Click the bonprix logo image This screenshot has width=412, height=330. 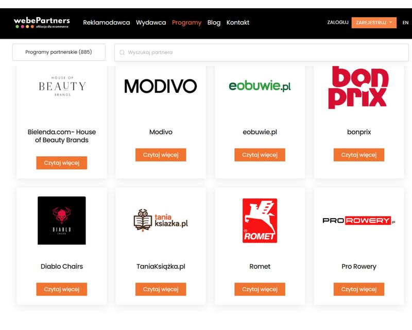(x=358, y=87)
